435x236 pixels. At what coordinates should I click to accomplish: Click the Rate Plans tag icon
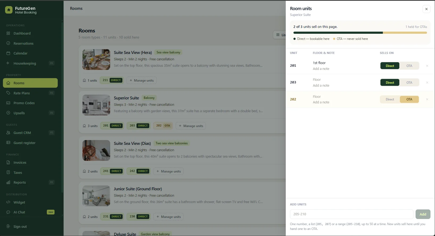[8, 93]
